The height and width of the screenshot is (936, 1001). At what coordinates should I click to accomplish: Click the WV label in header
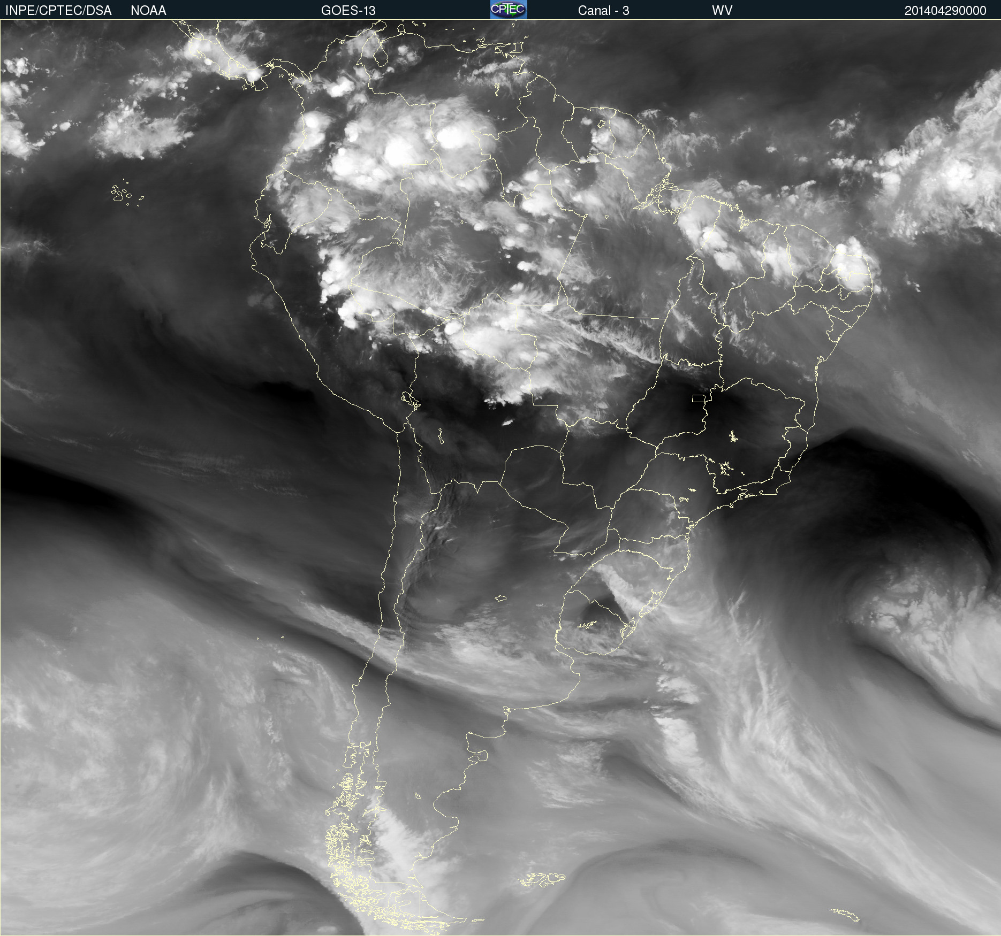[722, 10]
